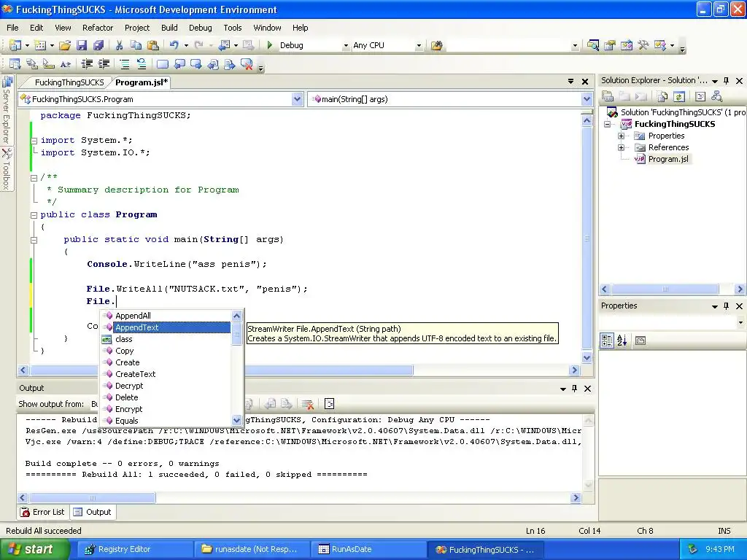
Task: Open the Tools menu
Action: click(x=233, y=28)
